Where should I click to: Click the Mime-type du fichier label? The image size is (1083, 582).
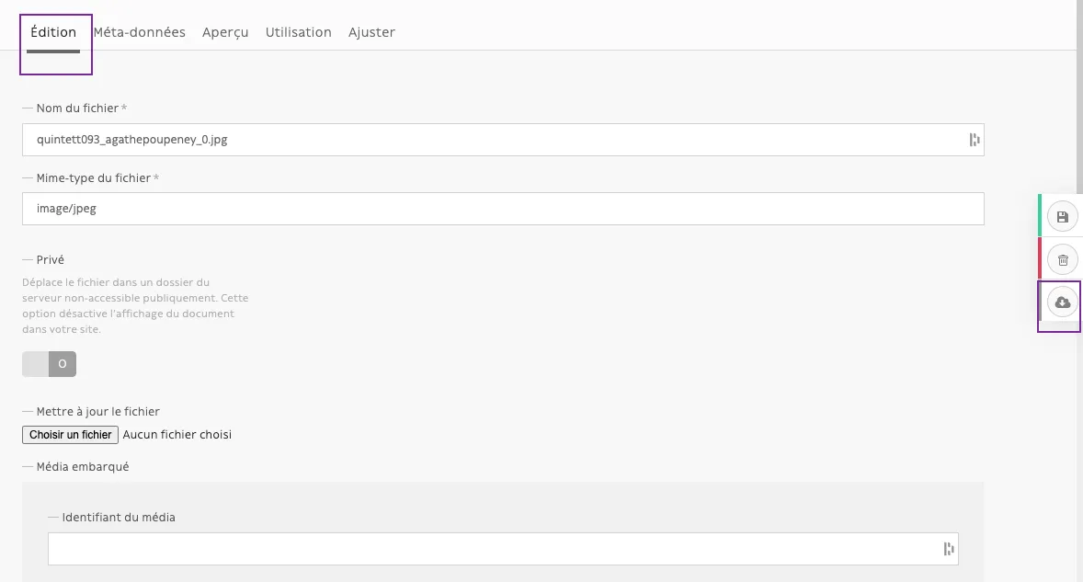(x=93, y=178)
